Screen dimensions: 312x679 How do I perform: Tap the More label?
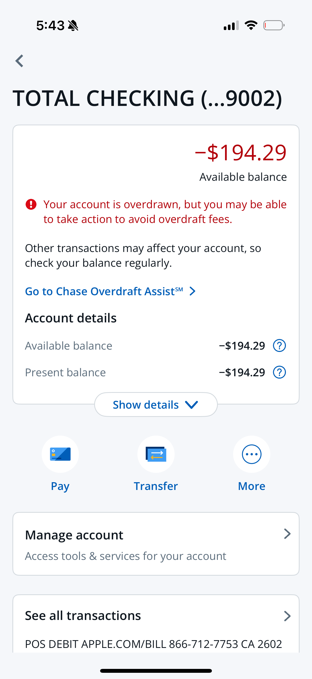251,486
